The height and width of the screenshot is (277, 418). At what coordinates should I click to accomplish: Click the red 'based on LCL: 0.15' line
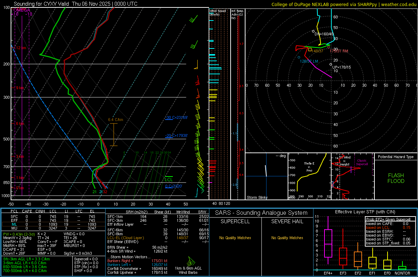[388, 227]
